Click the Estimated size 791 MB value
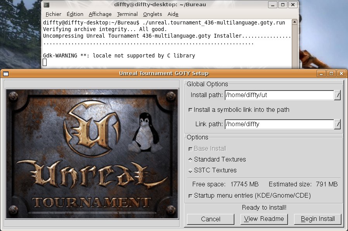Screen dimensions: 348x231 327,184
